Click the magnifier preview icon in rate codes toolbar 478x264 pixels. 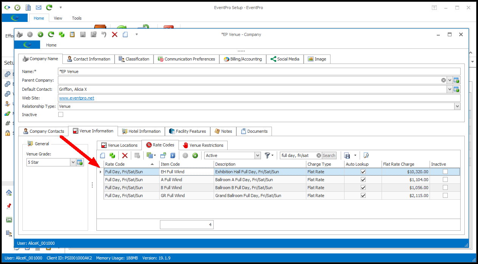tap(366, 155)
